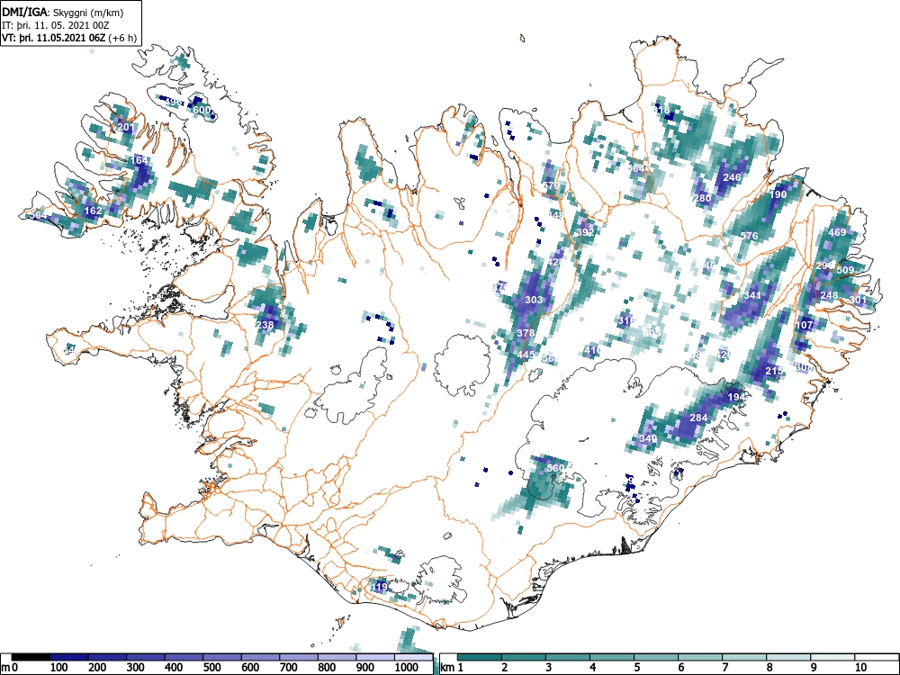Click visibility value 246 in northeast
The image size is (900, 675).
[x=732, y=177]
